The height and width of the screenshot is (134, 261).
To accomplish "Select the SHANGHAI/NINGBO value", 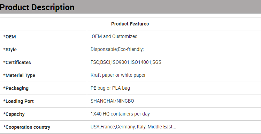I will 112,101.
